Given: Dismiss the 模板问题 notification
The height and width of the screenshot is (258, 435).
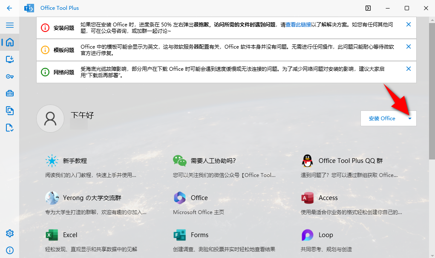Looking at the screenshot, I should 408,46.
